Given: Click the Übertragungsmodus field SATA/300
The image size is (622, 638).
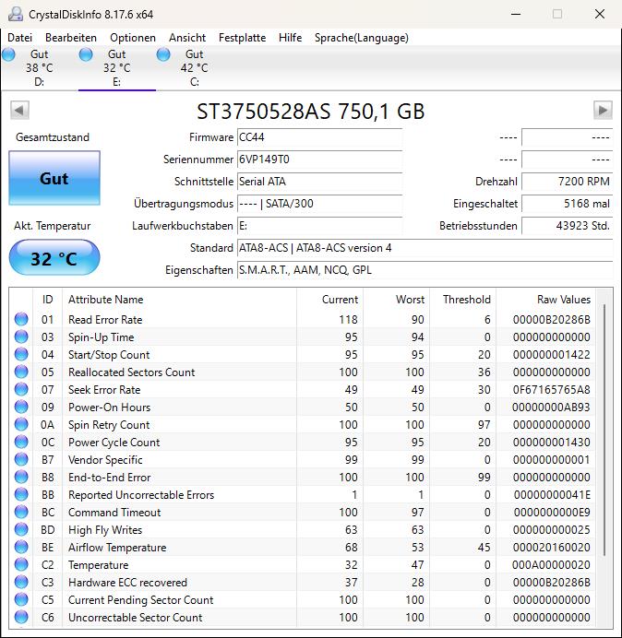Looking at the screenshot, I should click(x=319, y=204).
